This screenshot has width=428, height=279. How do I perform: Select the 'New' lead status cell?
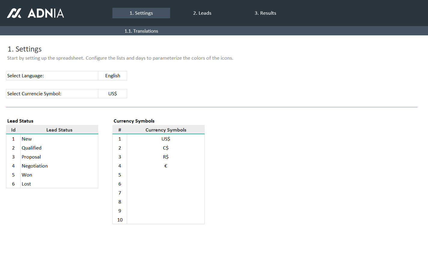[59, 139]
